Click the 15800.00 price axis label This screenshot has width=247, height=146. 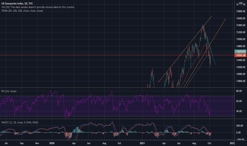241,11
